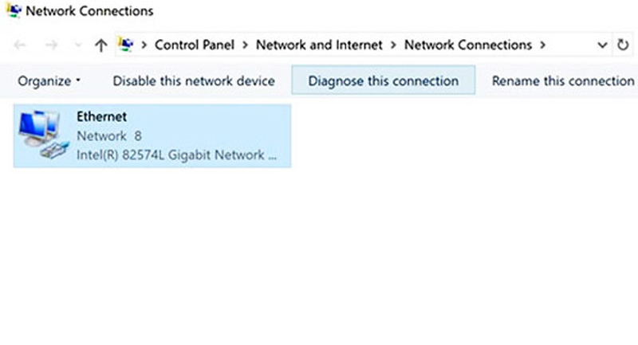This screenshot has width=638, height=345.
Task: Go forward with the right arrow button
Action: pyautogui.click(x=51, y=45)
